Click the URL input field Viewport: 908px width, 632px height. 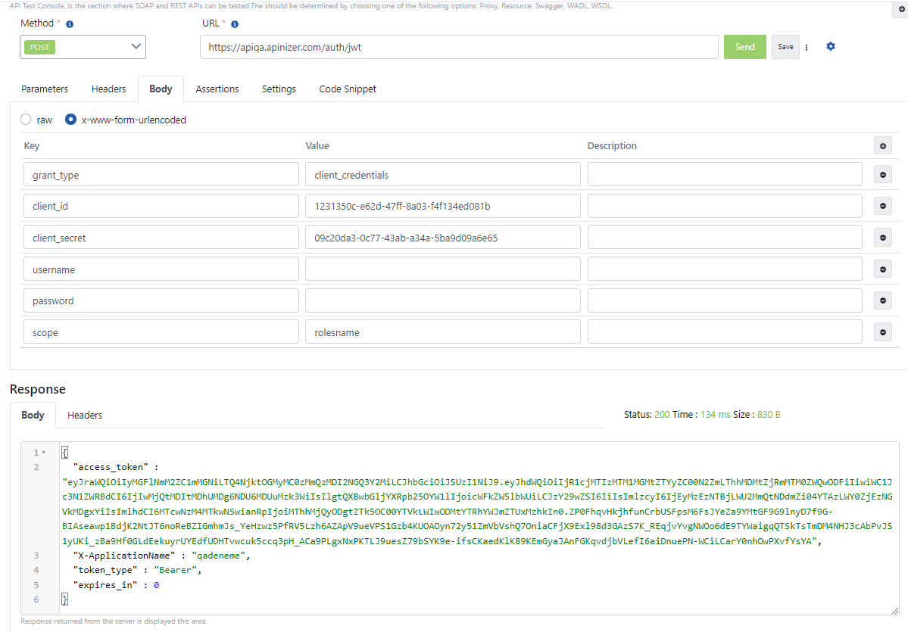click(459, 47)
